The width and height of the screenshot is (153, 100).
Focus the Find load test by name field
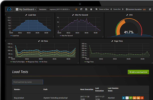point(28,82)
